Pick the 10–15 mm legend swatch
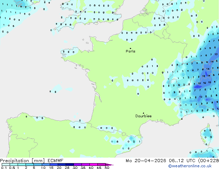 (46, 165)
